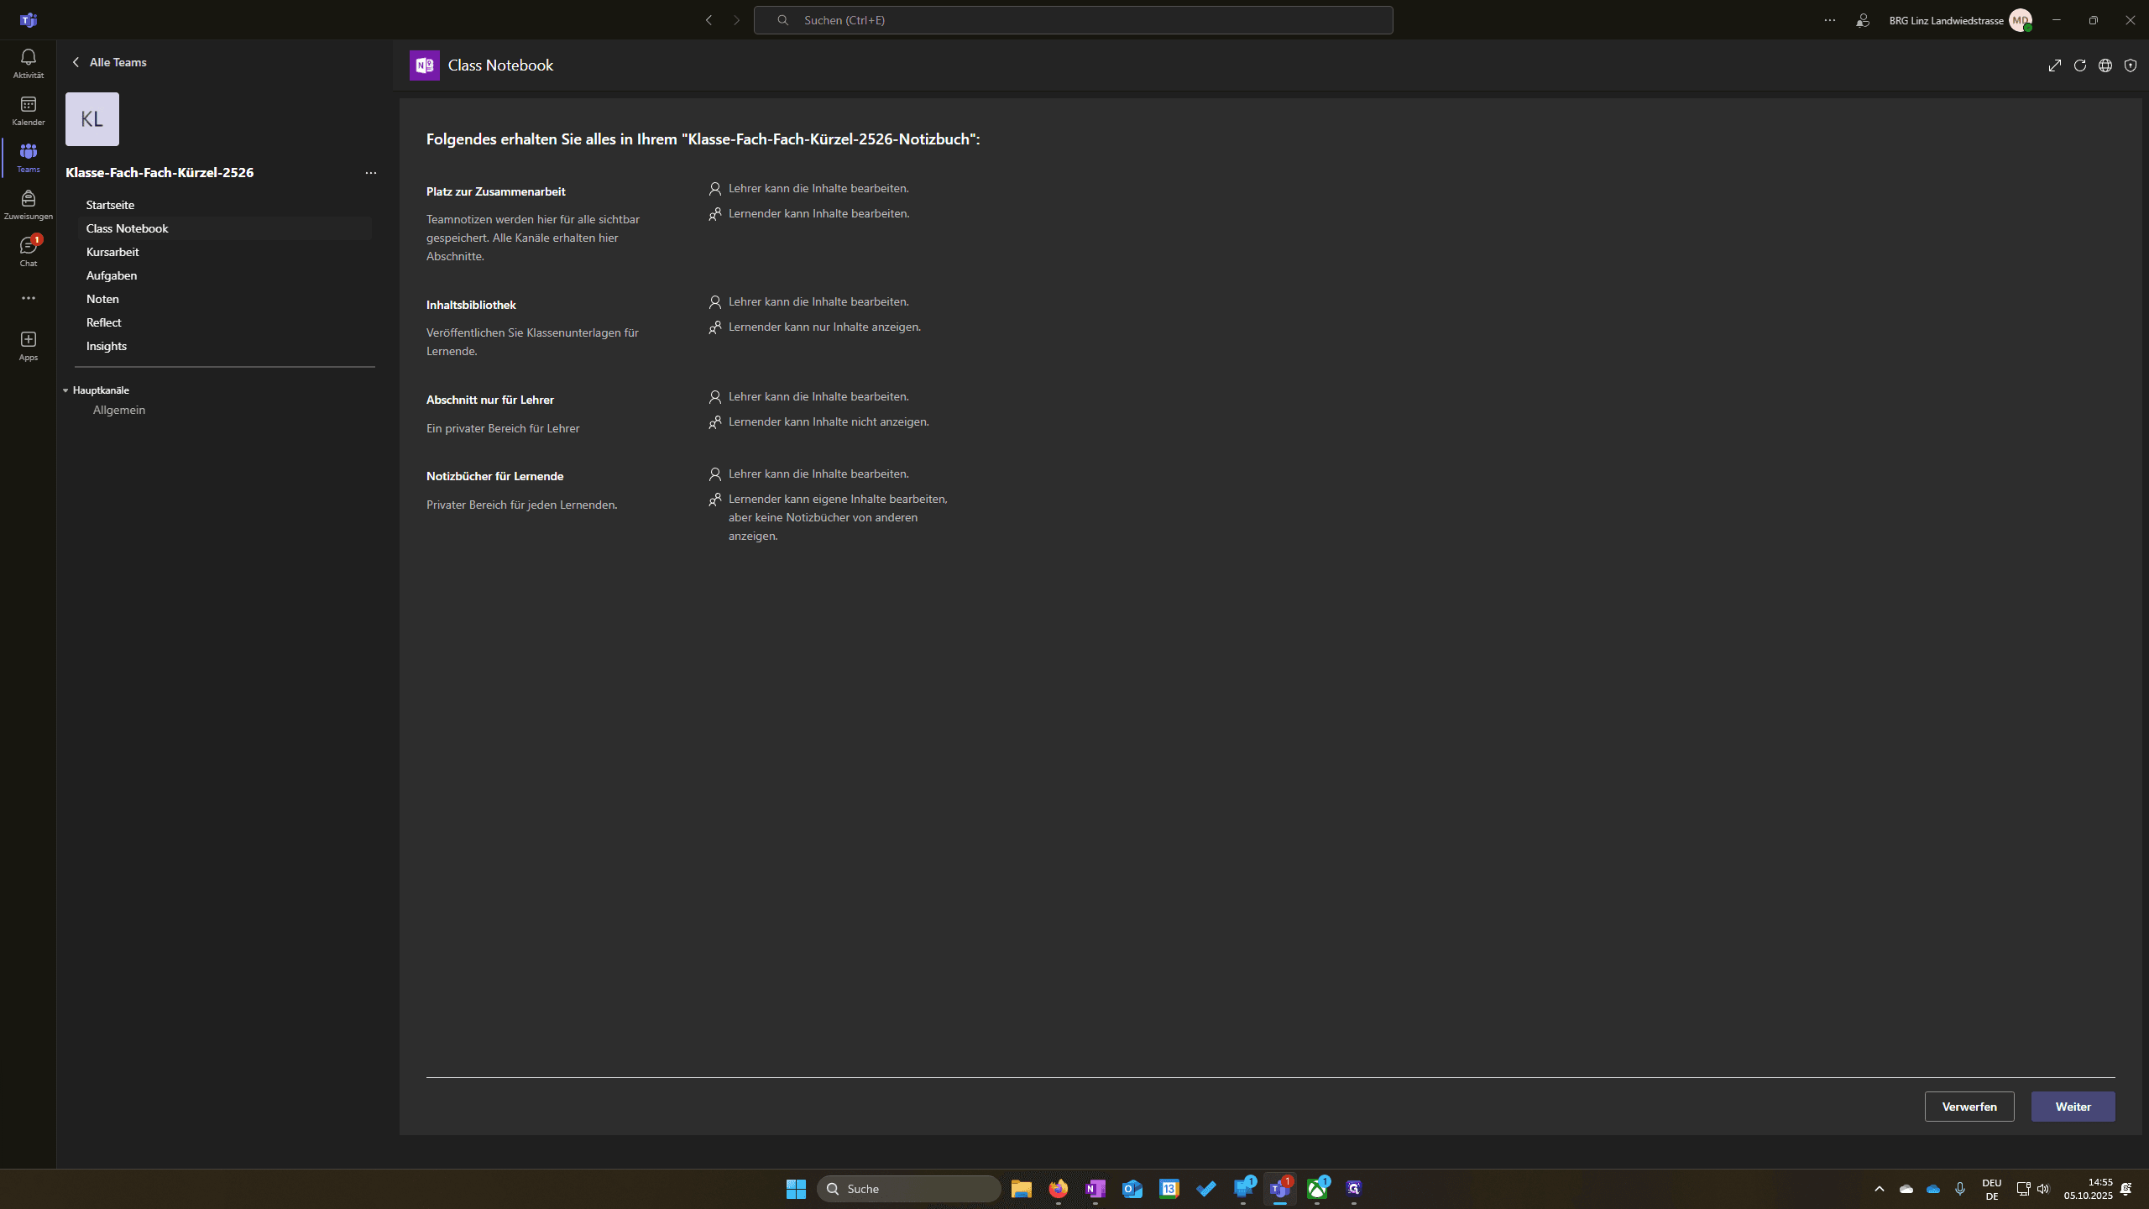
Task: Click the Verwerfen button
Action: 1969,1107
